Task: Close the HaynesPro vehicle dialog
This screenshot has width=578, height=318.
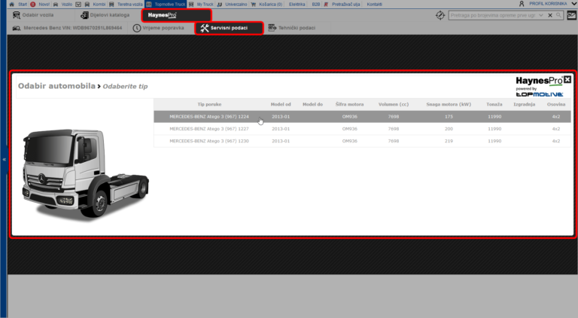Action: pyautogui.click(x=567, y=80)
